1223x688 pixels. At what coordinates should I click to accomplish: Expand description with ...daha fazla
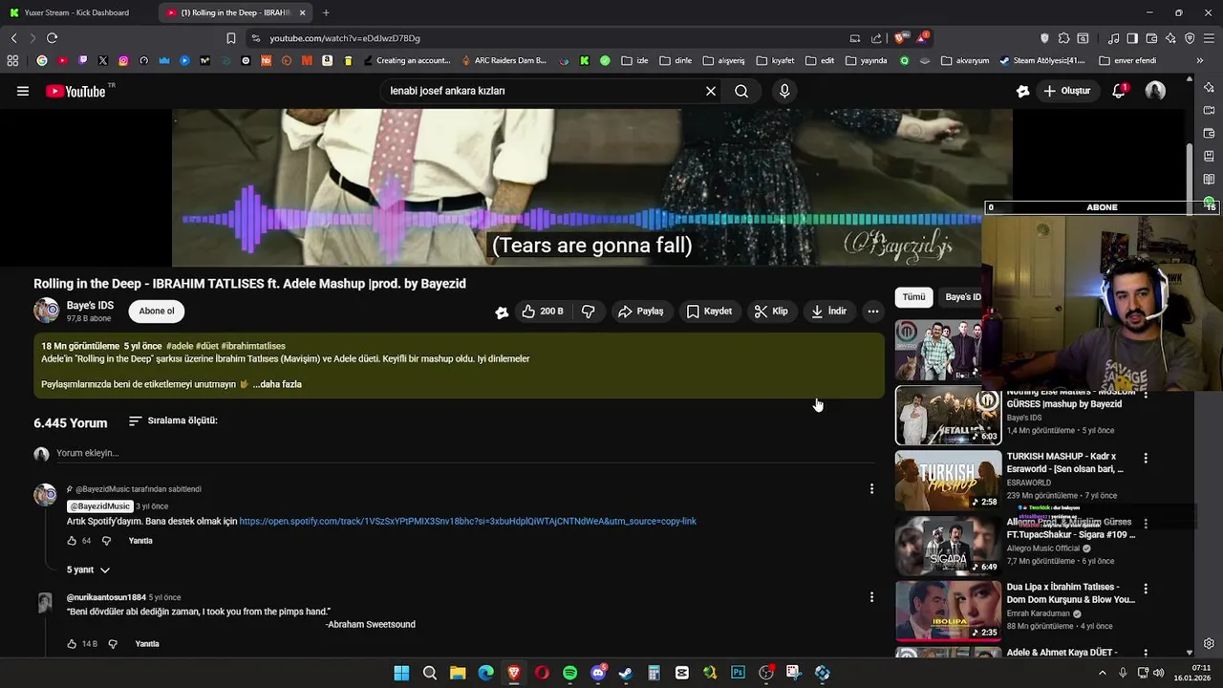tap(277, 384)
